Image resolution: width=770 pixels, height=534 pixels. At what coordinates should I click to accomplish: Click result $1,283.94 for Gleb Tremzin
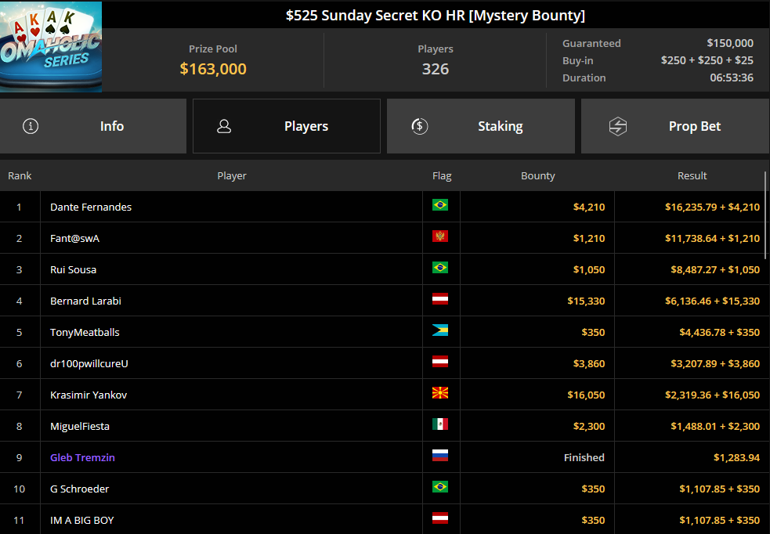pos(736,458)
